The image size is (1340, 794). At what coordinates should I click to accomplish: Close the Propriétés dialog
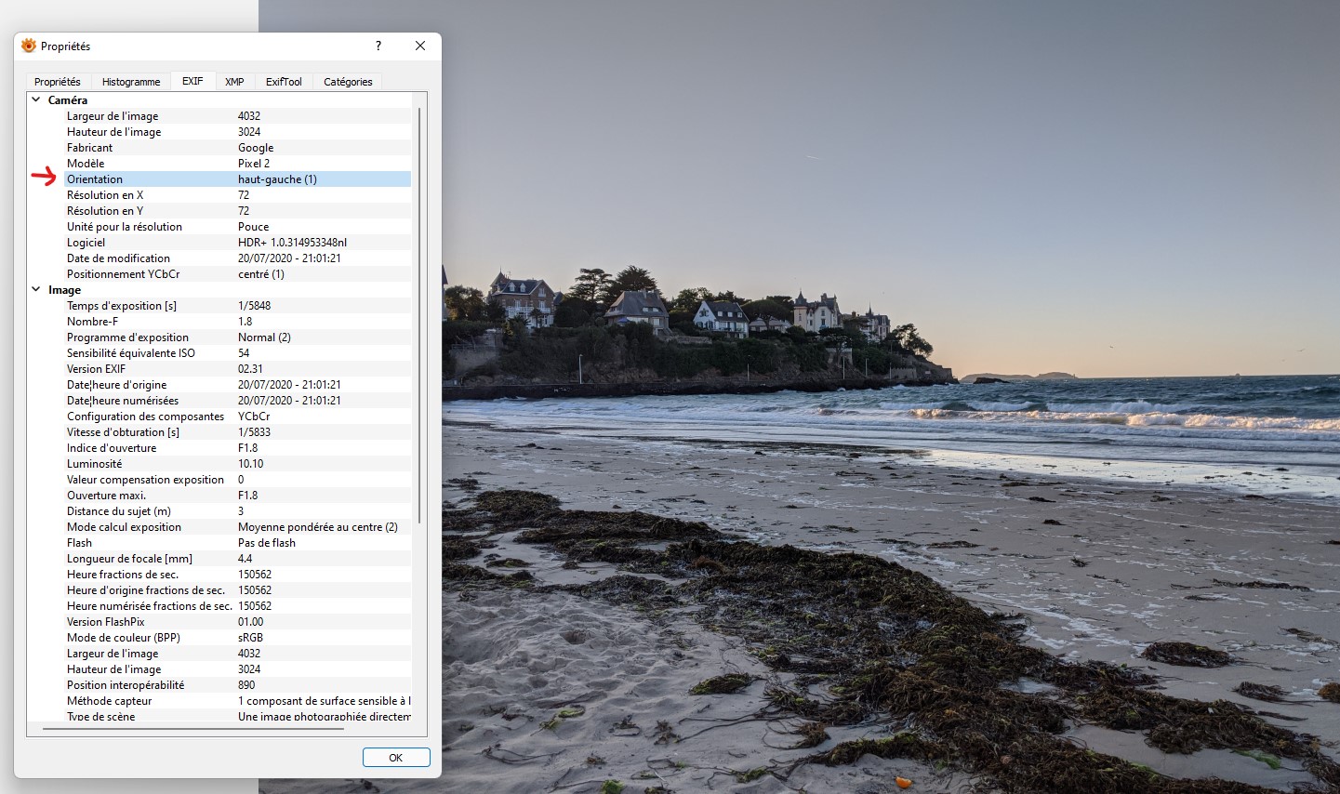(x=420, y=46)
